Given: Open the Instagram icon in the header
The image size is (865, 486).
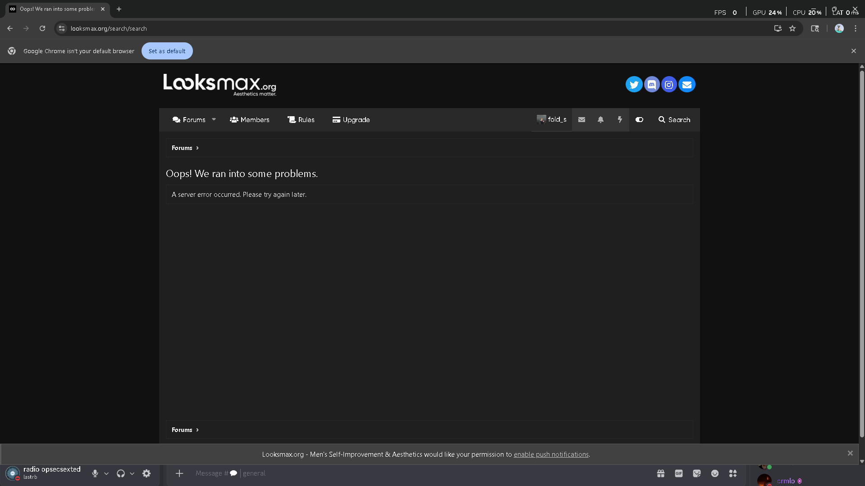Looking at the screenshot, I should pyautogui.click(x=668, y=84).
